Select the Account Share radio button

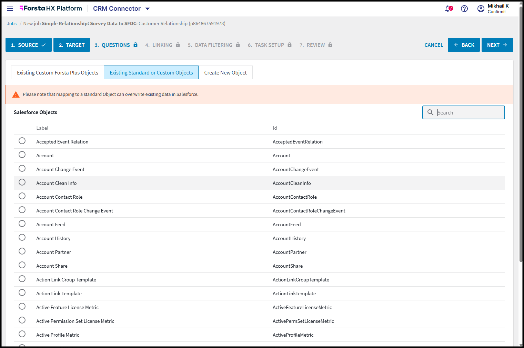coord(22,265)
